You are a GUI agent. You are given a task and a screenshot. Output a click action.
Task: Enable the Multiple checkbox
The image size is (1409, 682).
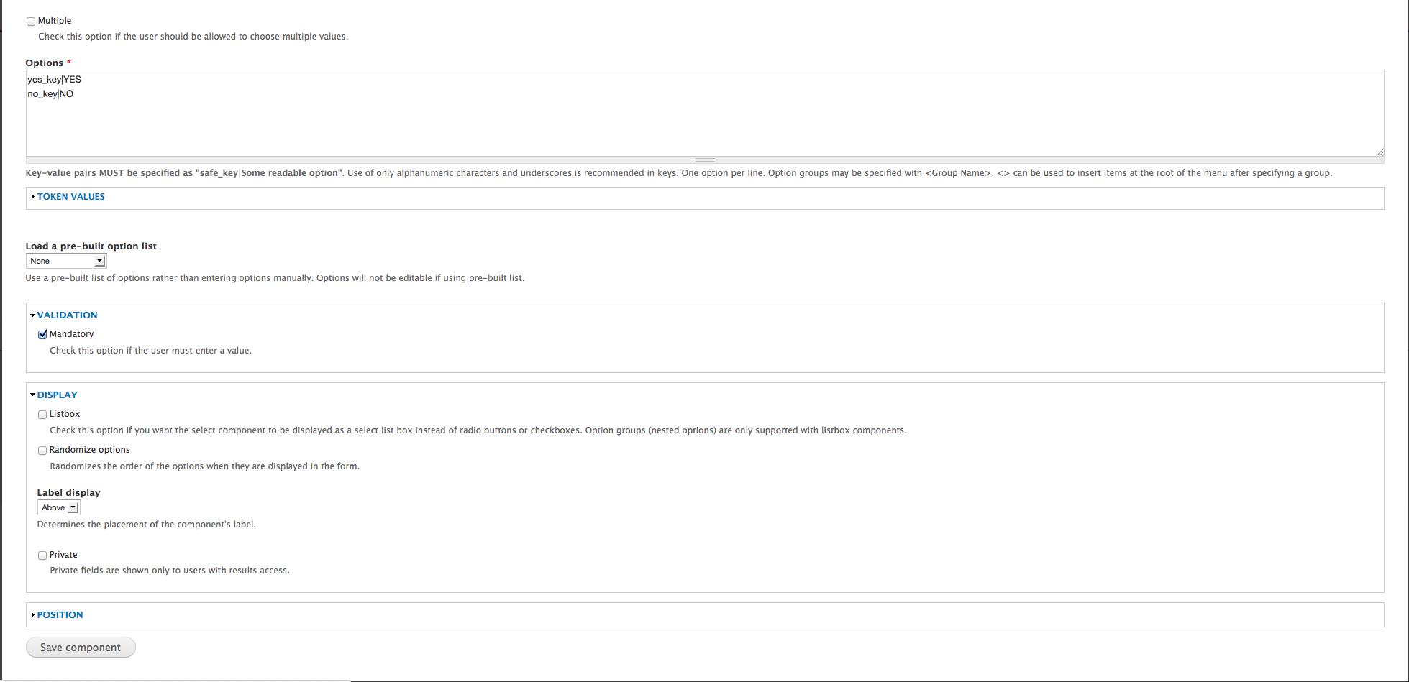[x=31, y=22]
